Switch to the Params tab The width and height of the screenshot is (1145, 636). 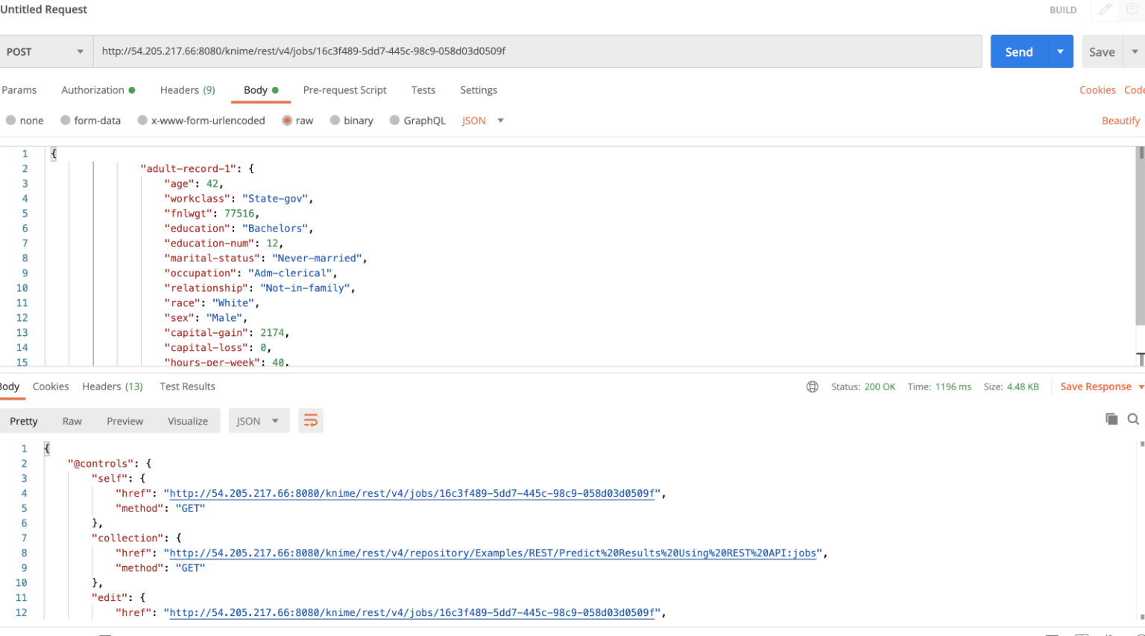(19, 90)
